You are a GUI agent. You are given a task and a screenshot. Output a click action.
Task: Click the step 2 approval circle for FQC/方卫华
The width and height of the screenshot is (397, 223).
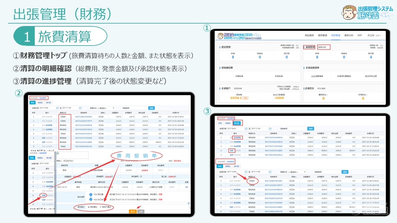pyautogui.click(x=91, y=200)
